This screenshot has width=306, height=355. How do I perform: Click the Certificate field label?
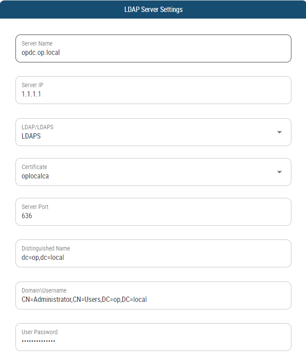[34, 167]
